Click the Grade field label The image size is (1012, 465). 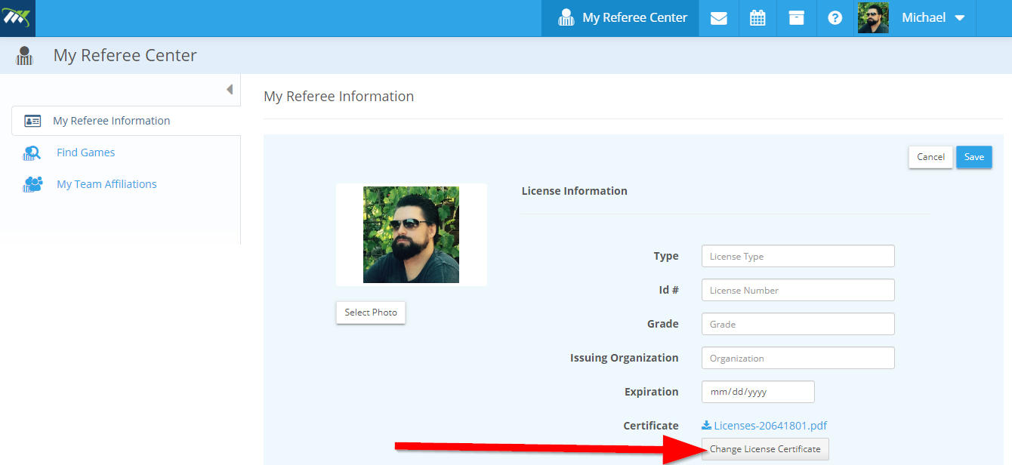pos(663,324)
